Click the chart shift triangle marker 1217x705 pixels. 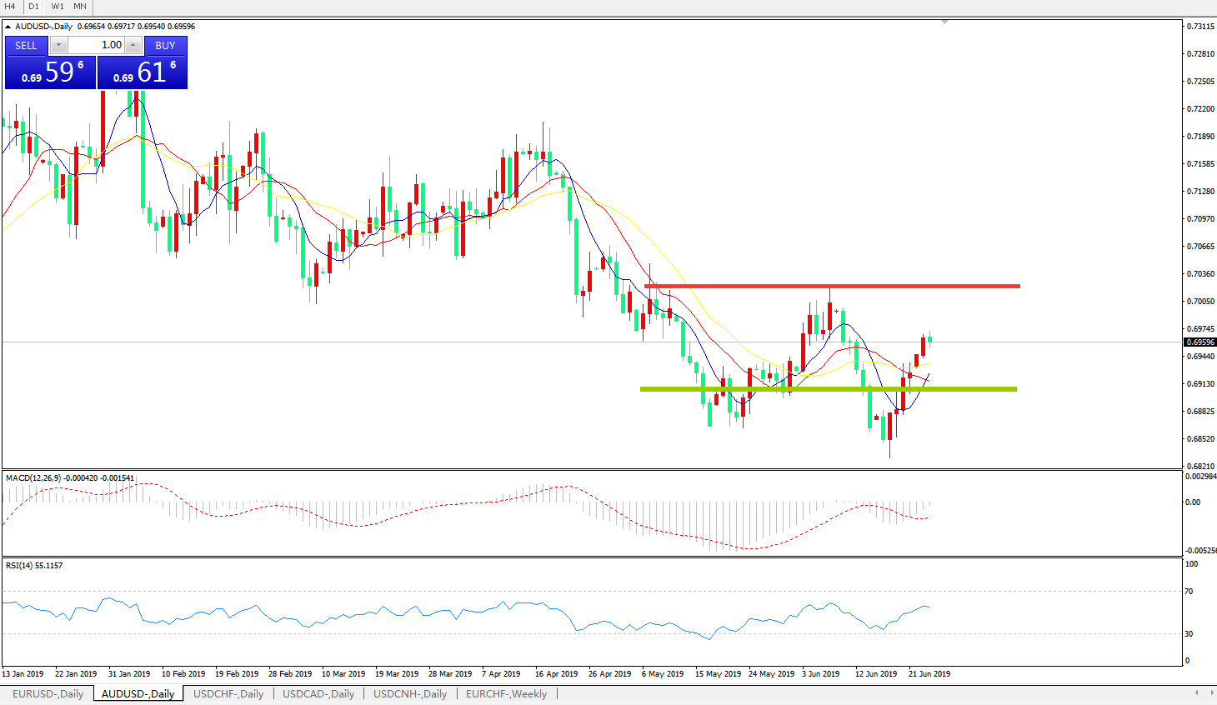944,22
